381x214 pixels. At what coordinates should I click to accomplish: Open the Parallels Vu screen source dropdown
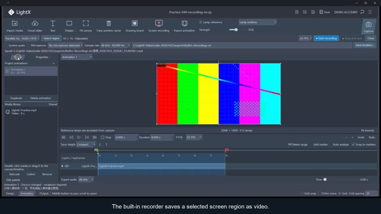[22, 38]
